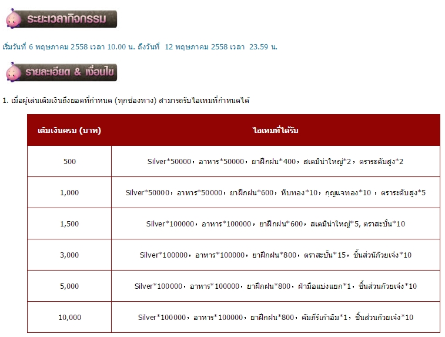Select the 3,000 baht amount cell
The width and height of the screenshot is (445, 337).
(x=69, y=255)
